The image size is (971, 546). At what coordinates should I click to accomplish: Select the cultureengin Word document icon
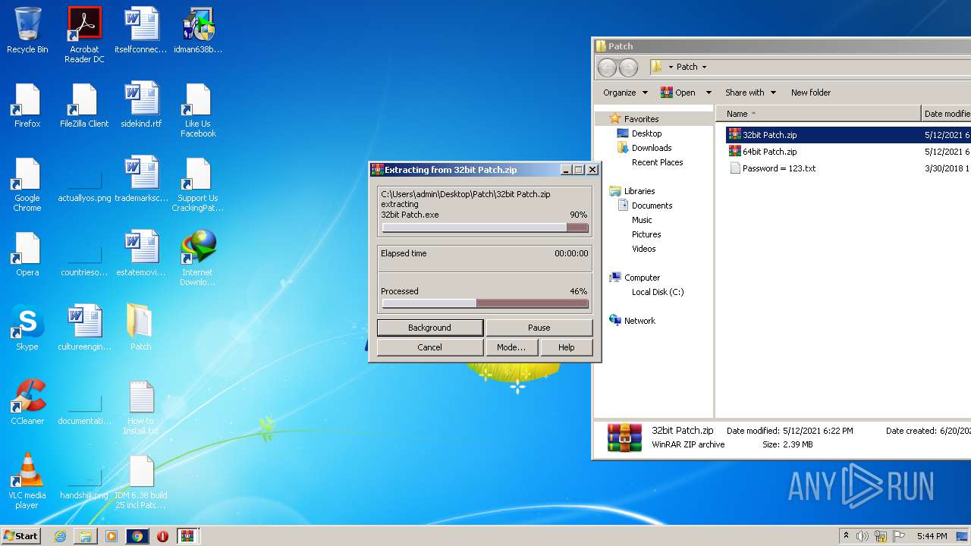point(84,328)
